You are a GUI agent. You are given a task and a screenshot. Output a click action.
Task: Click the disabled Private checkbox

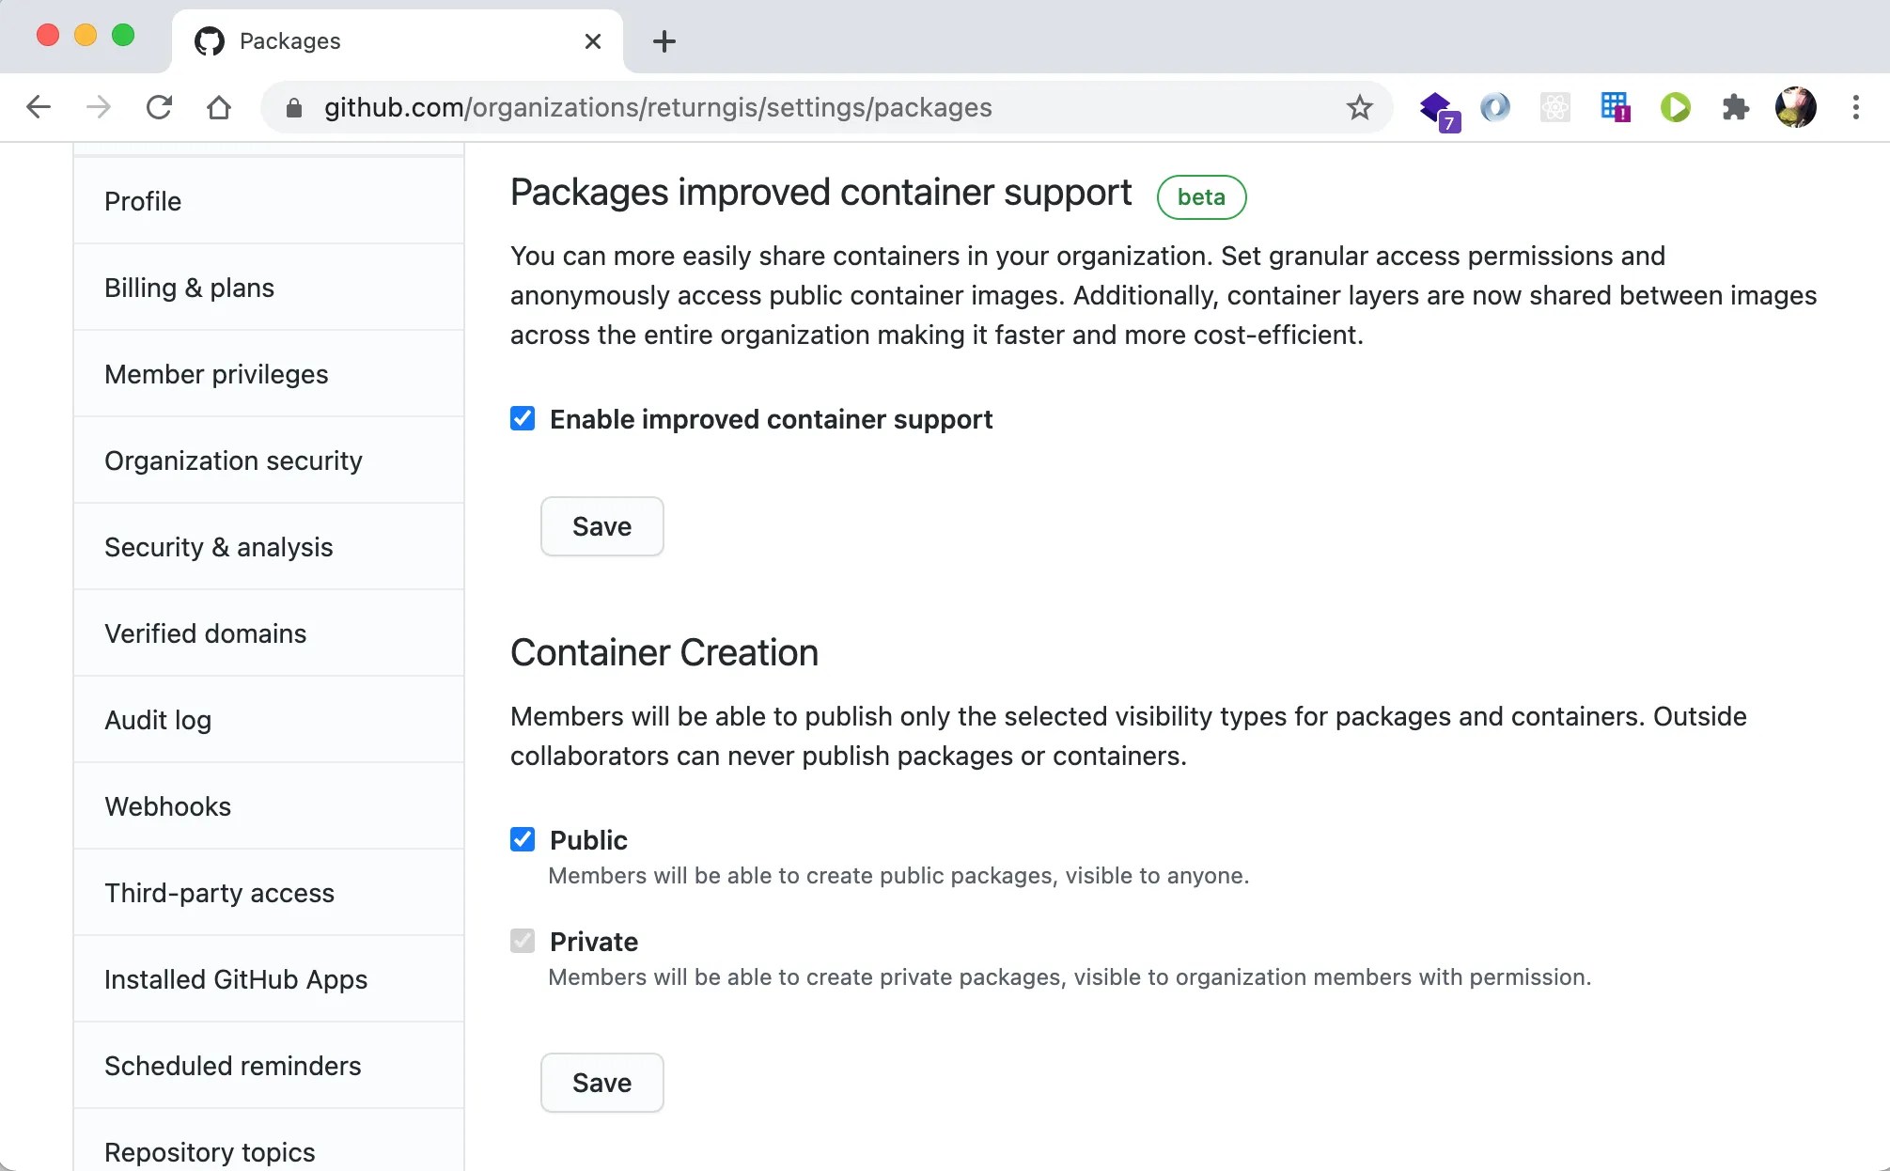[523, 941]
